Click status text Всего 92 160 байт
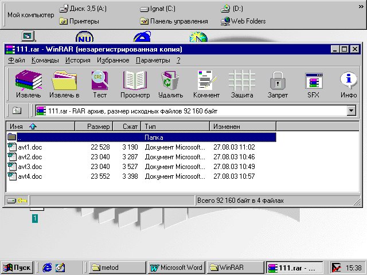This screenshot has height=275, width=367. [x=240, y=201]
